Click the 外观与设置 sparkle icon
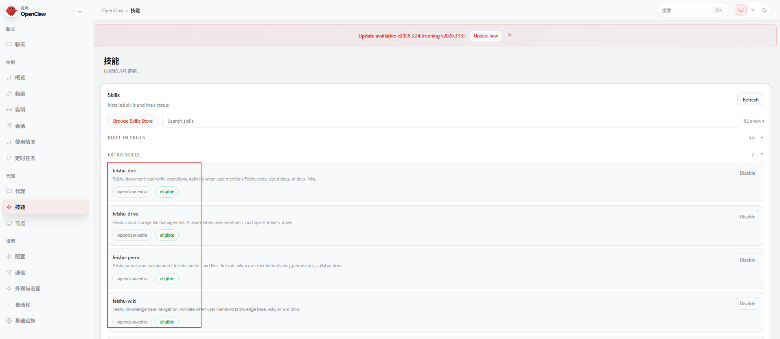Screen dimensions: 780x339 (x=9, y=288)
